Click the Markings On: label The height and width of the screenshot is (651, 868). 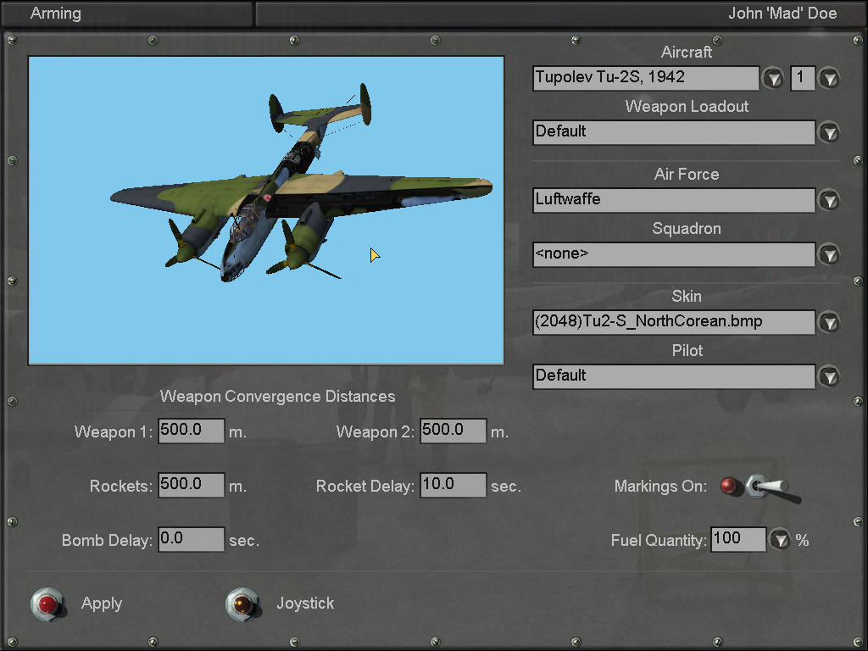660,486
